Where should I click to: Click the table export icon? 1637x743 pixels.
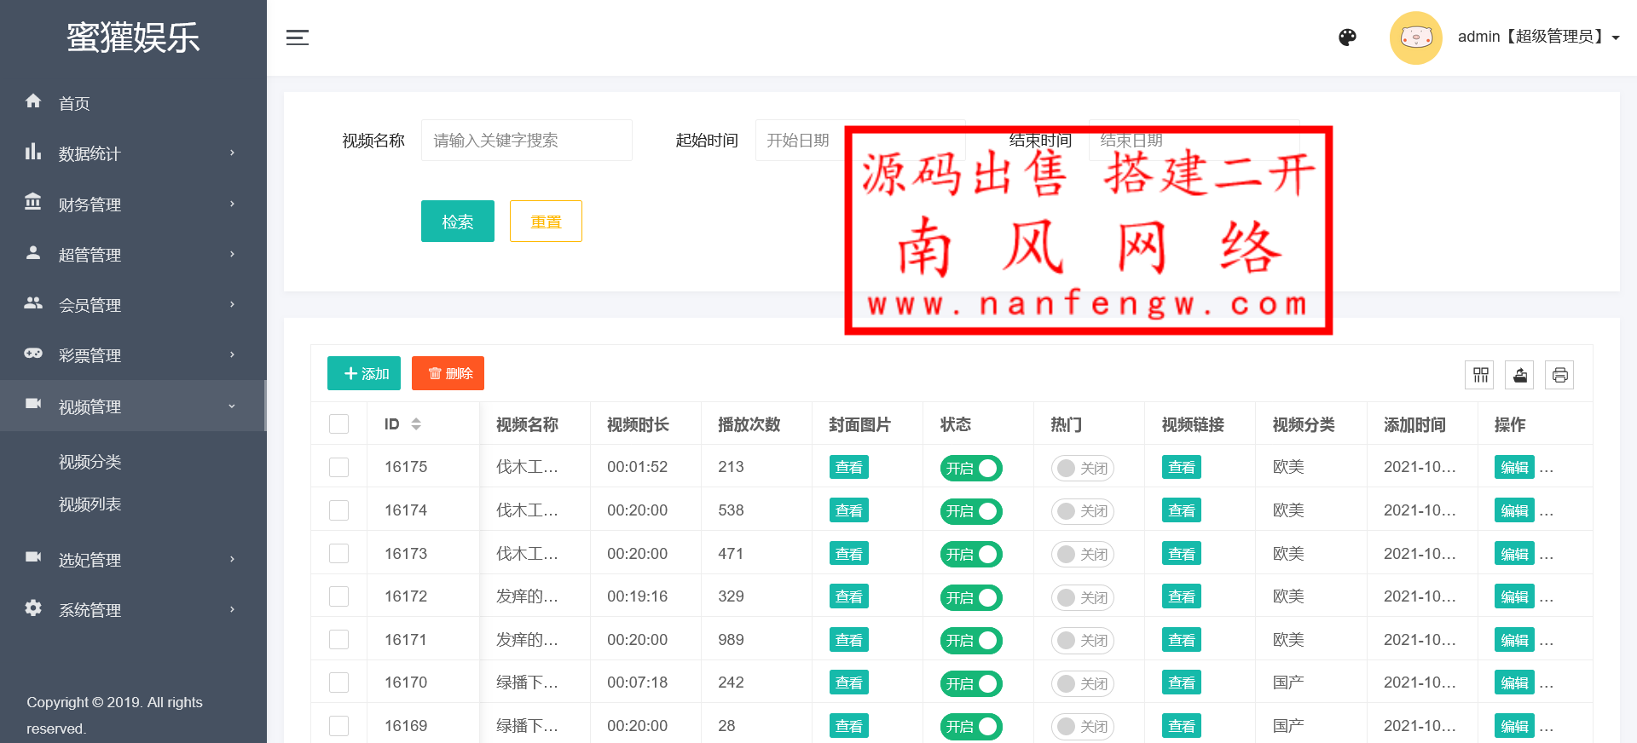(x=1520, y=375)
